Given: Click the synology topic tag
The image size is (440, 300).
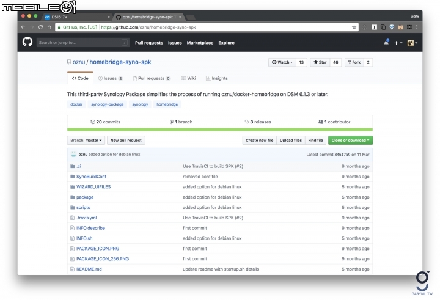Looking at the screenshot, I should point(140,104).
